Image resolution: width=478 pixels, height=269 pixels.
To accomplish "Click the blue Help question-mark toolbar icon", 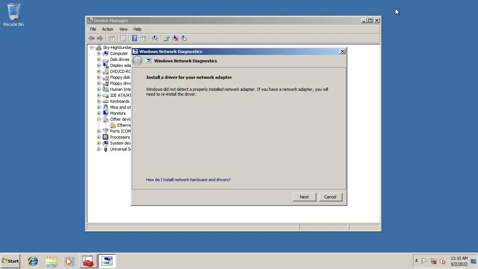I will coord(134,38).
